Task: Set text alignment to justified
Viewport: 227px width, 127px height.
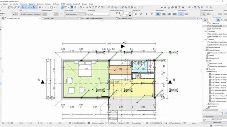Action: [175, 14]
